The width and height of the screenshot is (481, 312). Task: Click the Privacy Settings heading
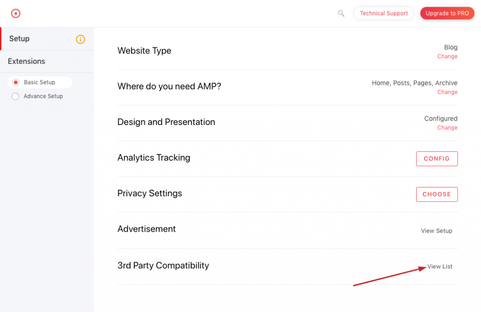150,193
